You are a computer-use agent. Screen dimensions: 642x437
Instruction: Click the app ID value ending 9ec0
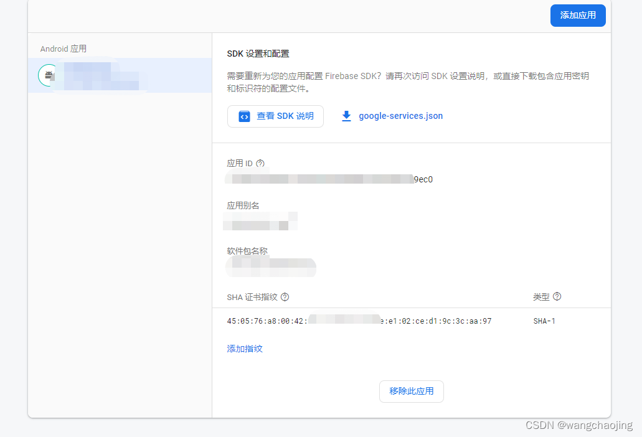click(329, 179)
